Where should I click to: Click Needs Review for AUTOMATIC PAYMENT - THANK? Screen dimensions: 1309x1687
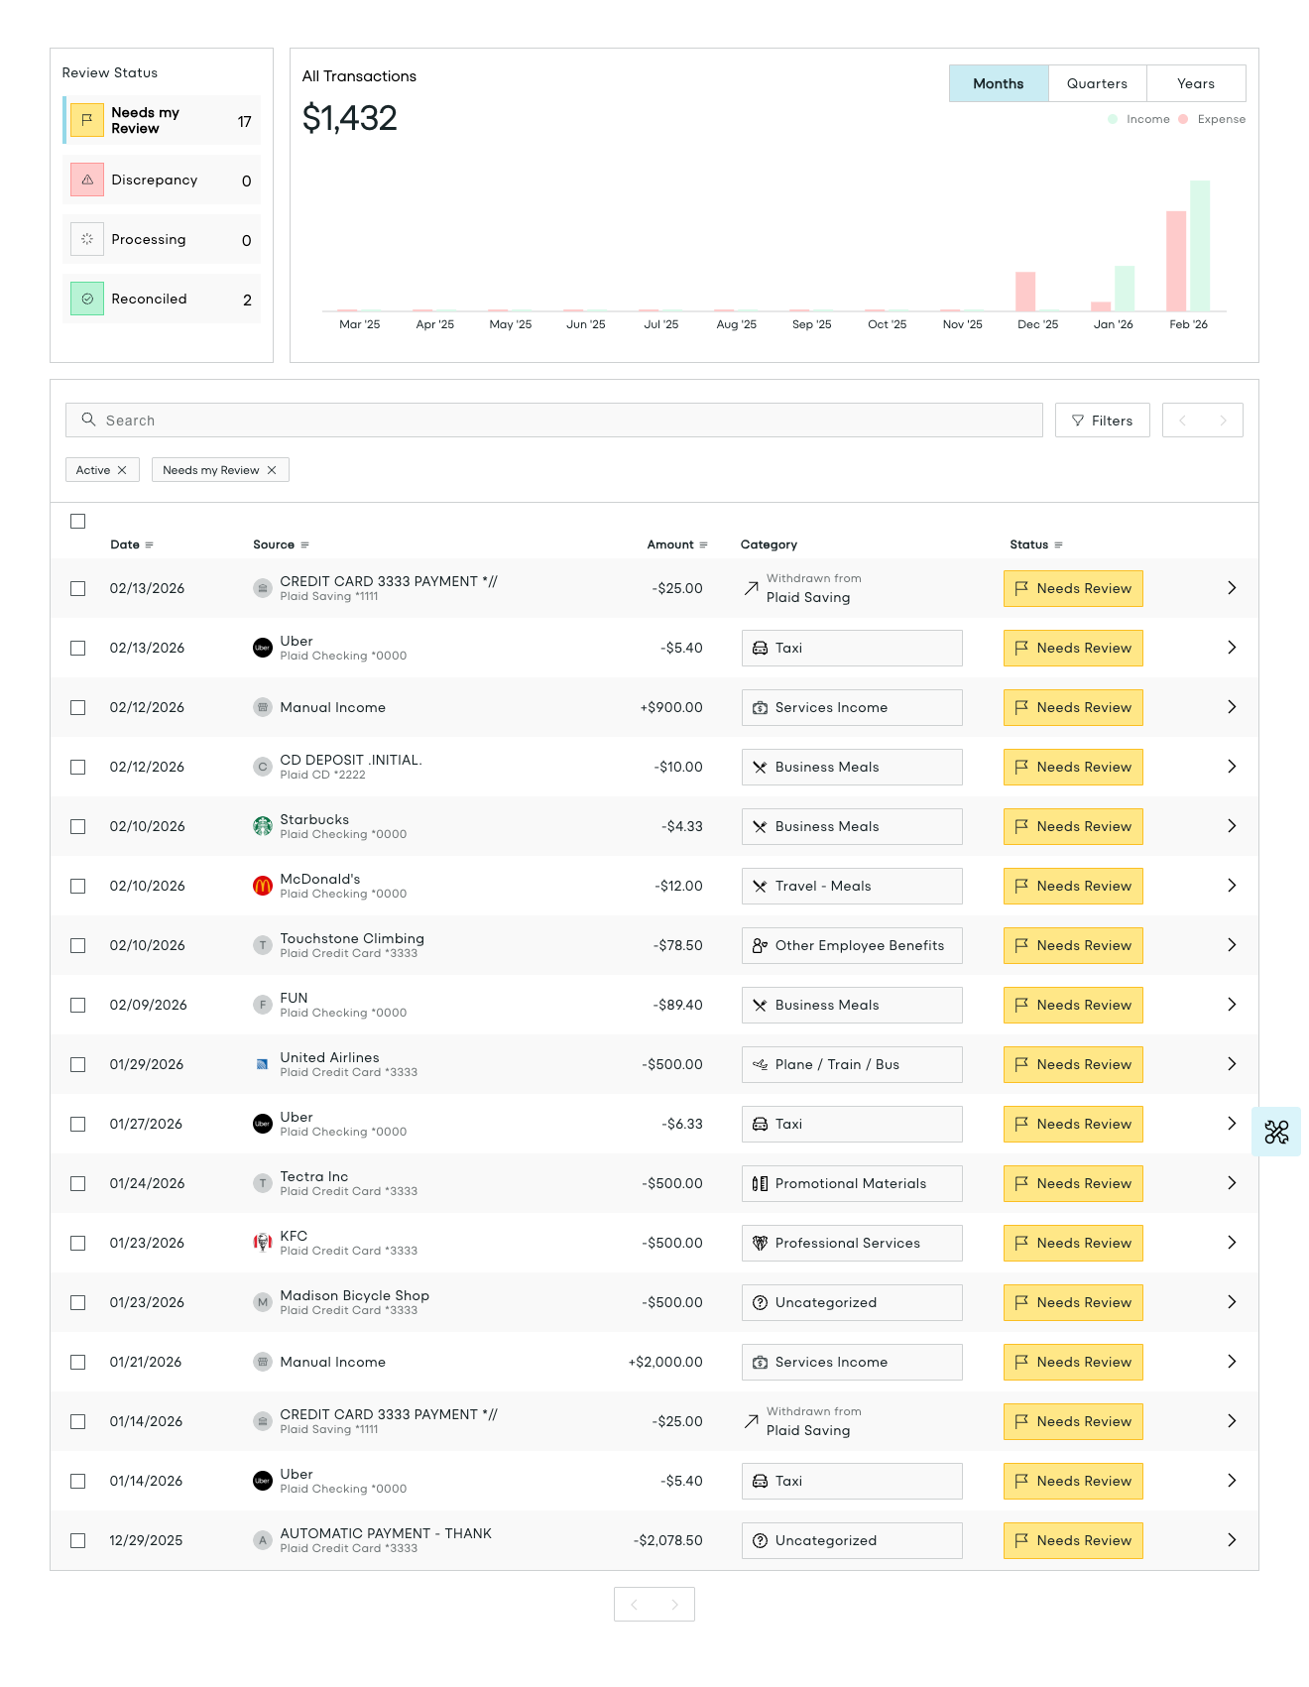[x=1073, y=1540]
